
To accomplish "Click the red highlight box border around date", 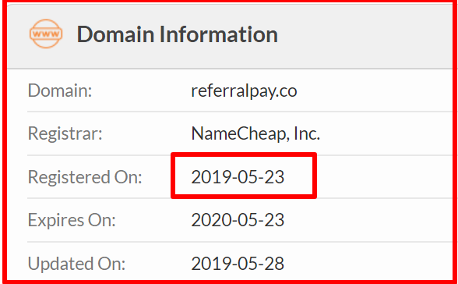I will tap(315, 176).
